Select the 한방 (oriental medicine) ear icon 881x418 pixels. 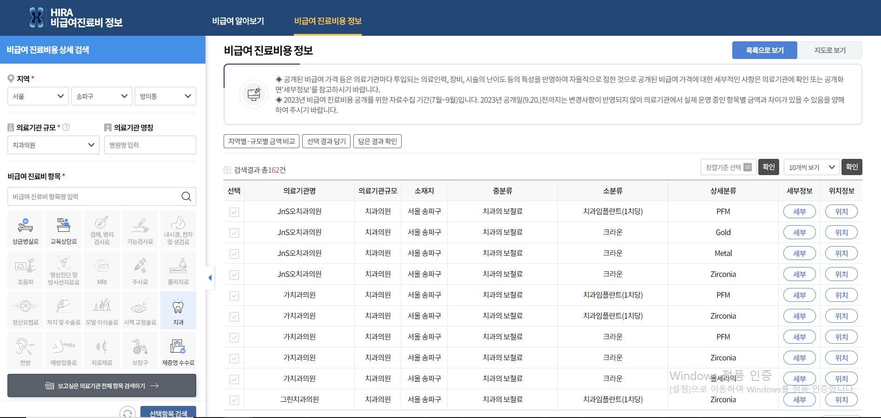click(x=25, y=350)
